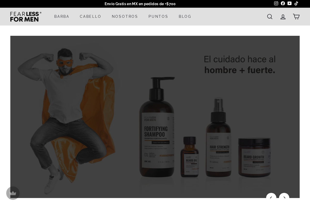Screen dimensions: 310x206
Task: Open the Instagram social icon
Action: coord(276,3)
